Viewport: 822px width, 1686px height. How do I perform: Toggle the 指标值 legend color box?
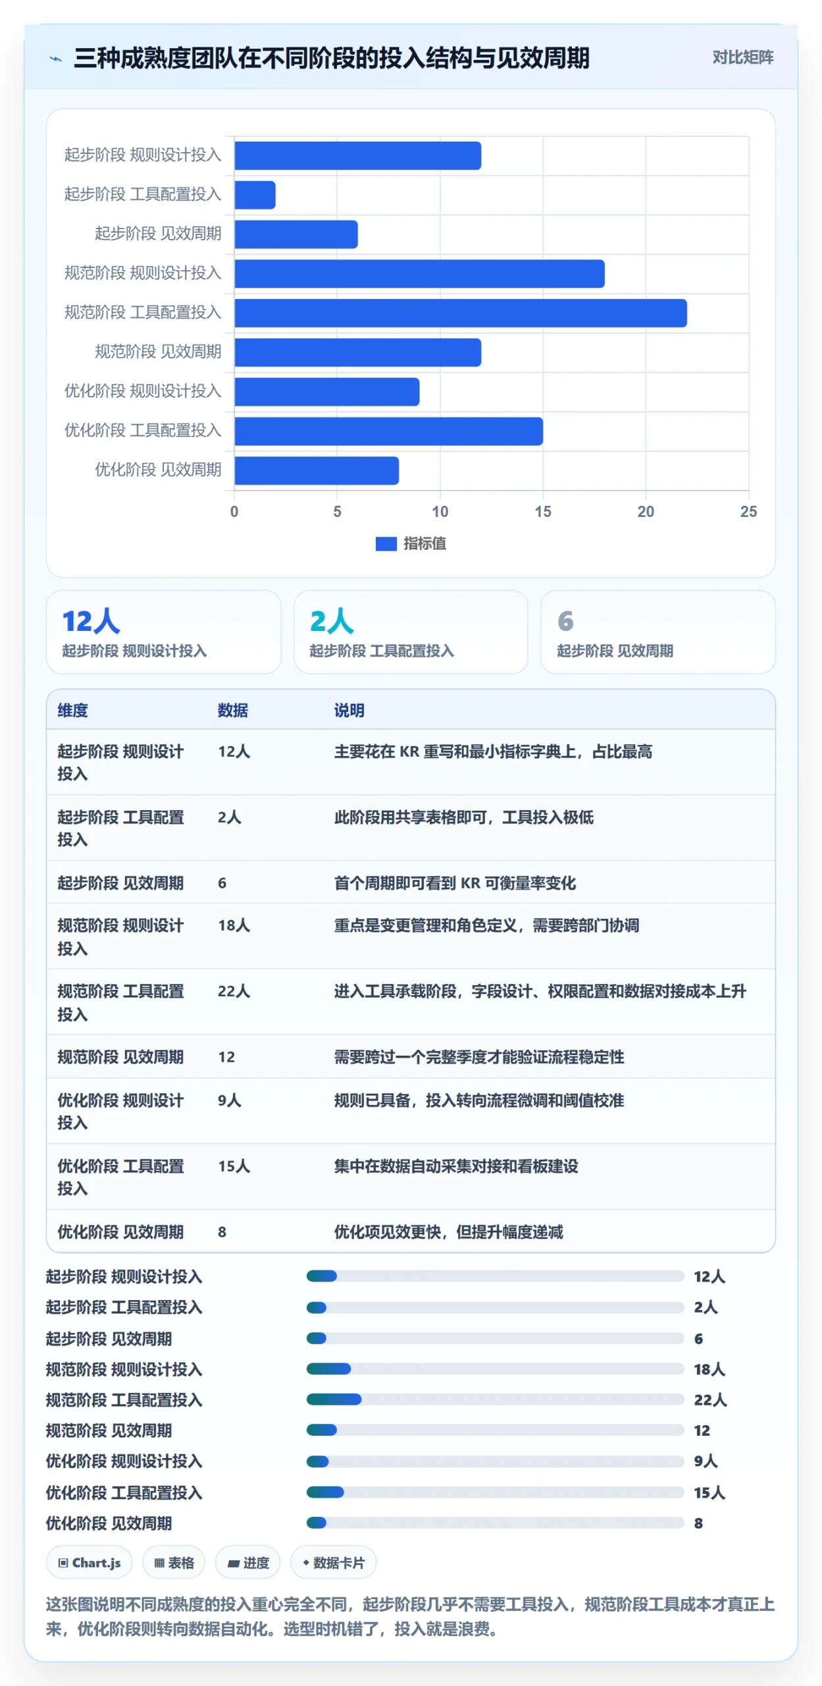(386, 543)
